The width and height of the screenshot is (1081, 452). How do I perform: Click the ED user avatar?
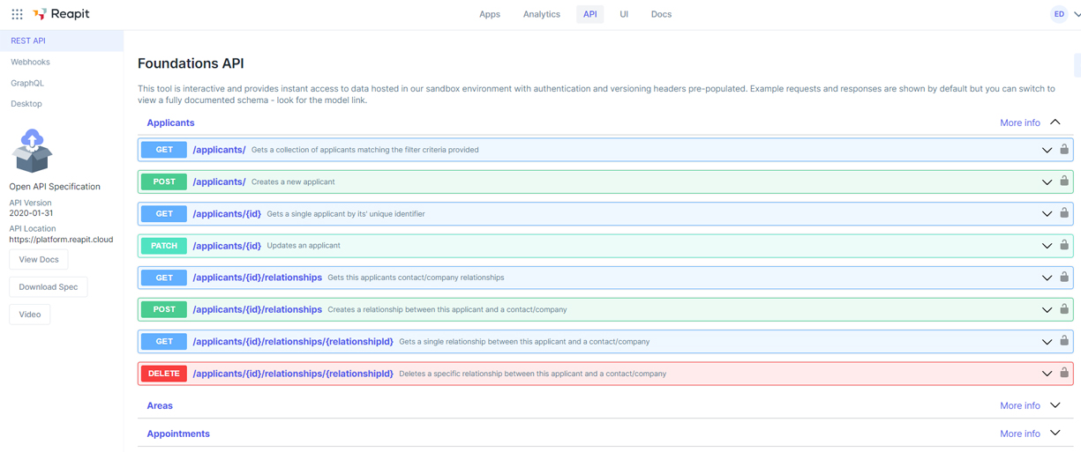click(x=1059, y=14)
